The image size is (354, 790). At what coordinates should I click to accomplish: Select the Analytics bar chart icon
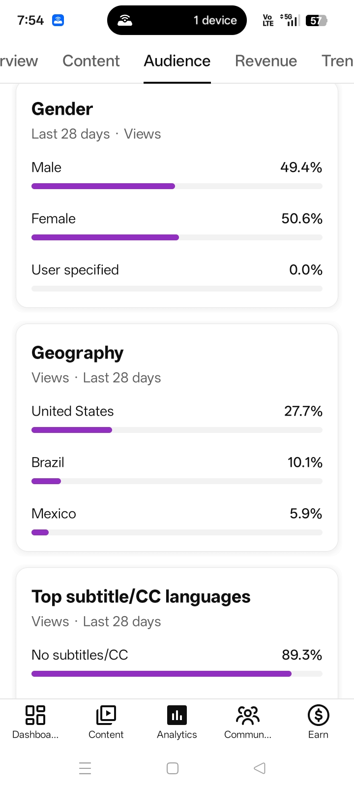coord(177,715)
